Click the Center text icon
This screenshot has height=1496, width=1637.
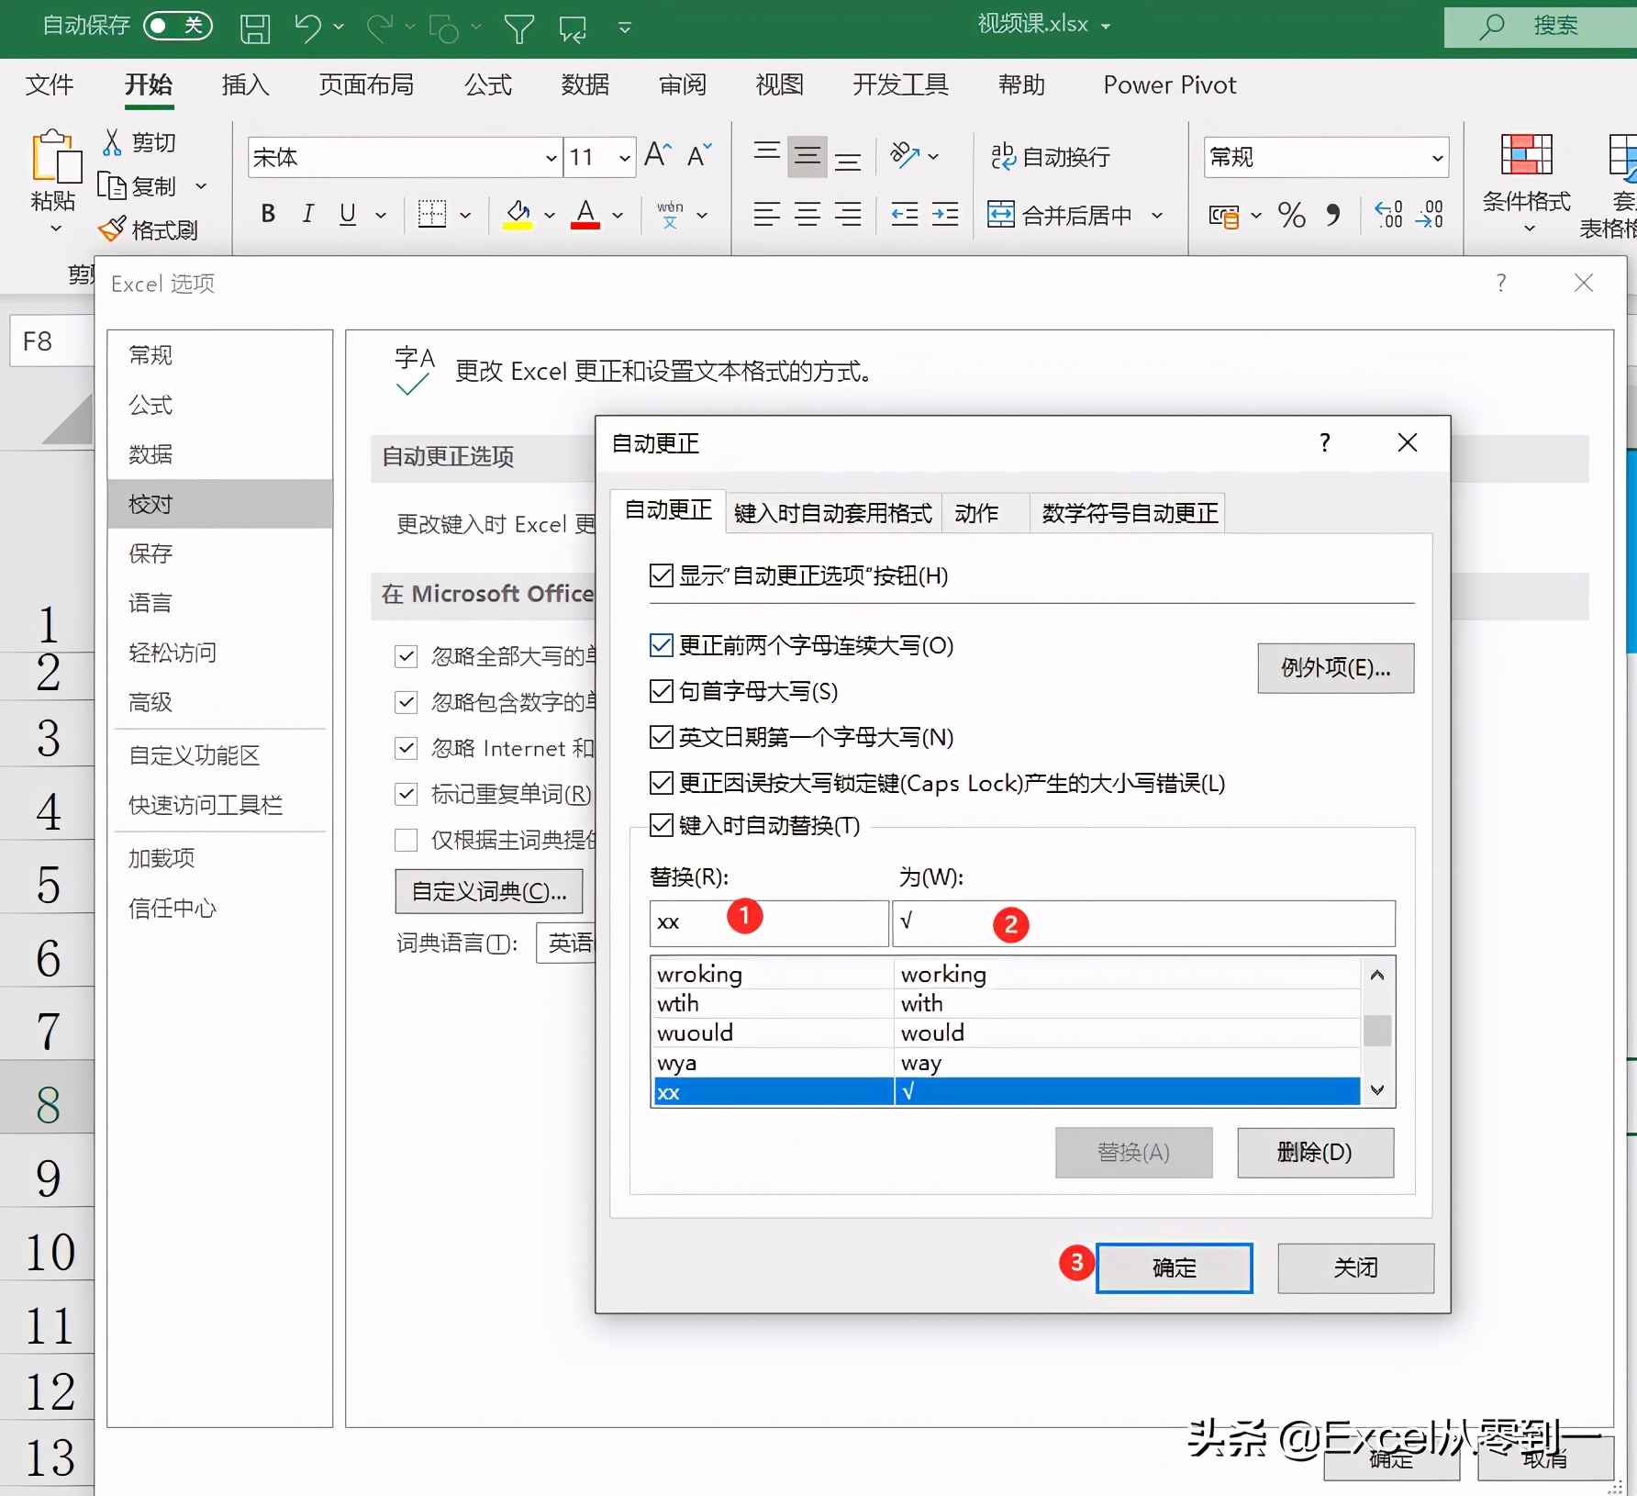(x=807, y=215)
